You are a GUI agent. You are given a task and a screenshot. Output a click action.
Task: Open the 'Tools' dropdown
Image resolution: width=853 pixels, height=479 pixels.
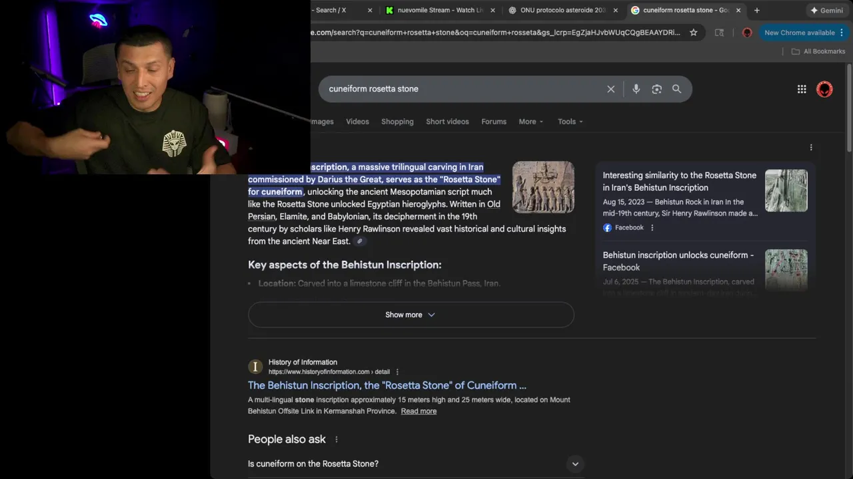[570, 122]
